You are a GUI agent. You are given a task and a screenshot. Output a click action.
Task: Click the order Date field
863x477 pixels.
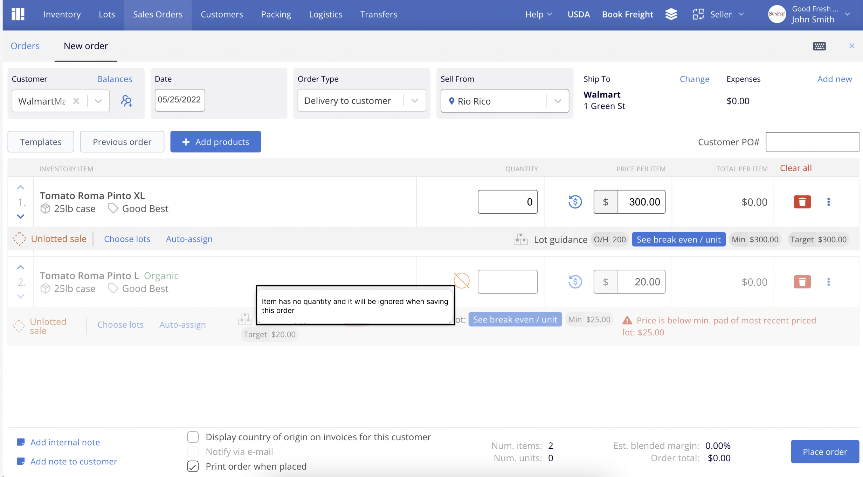(180, 100)
